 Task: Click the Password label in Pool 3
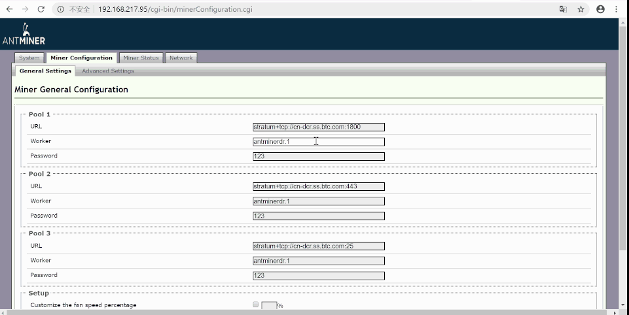point(44,275)
